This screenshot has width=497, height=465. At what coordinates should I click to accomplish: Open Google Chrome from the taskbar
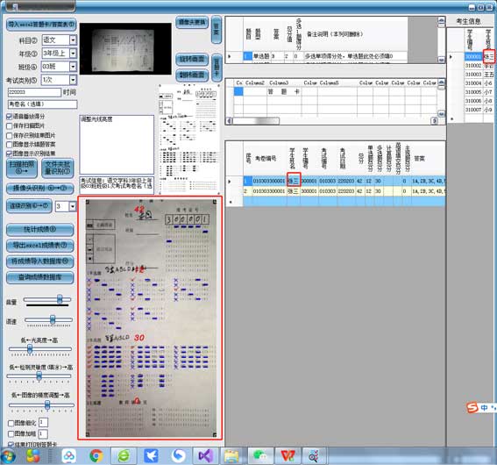96,456
